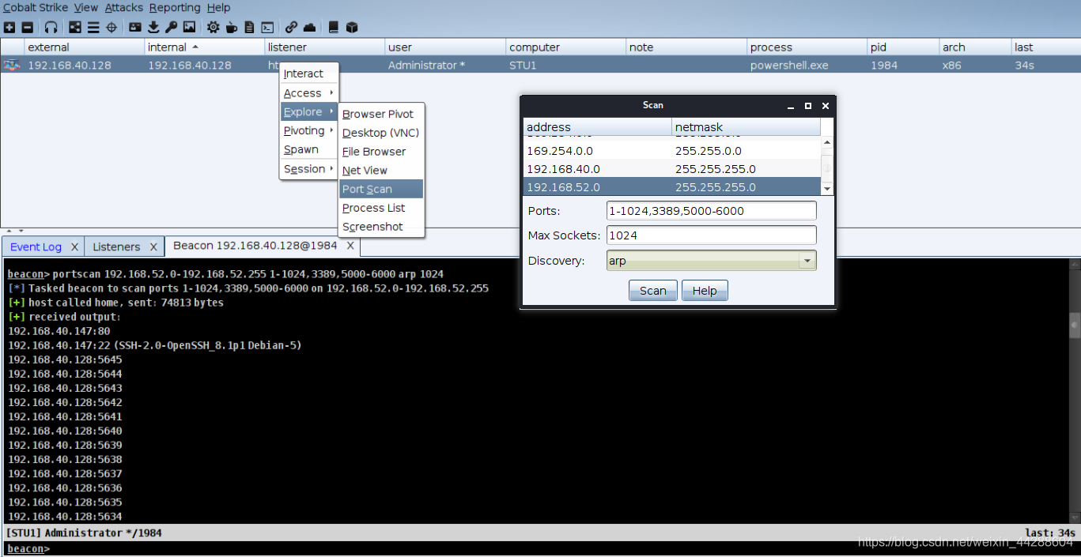Open the Help menu

pyautogui.click(x=218, y=7)
